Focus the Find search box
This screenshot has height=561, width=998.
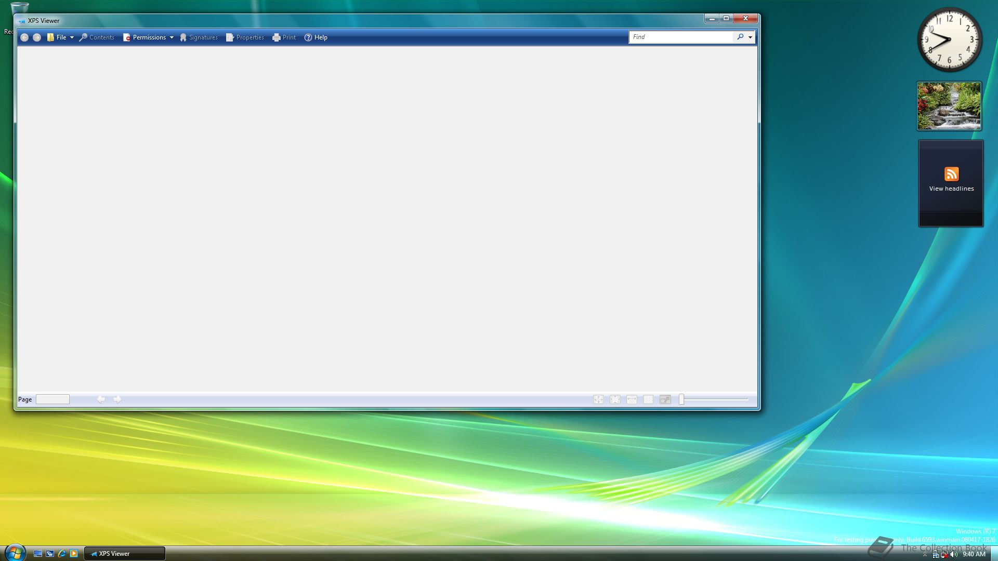coord(681,37)
